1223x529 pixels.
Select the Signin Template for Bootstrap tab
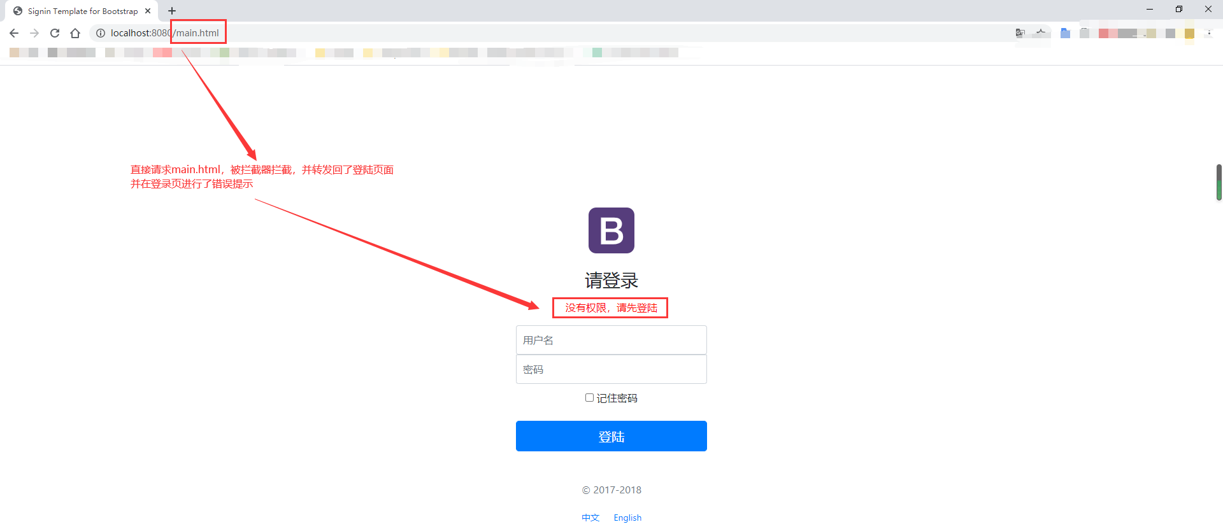click(x=81, y=11)
